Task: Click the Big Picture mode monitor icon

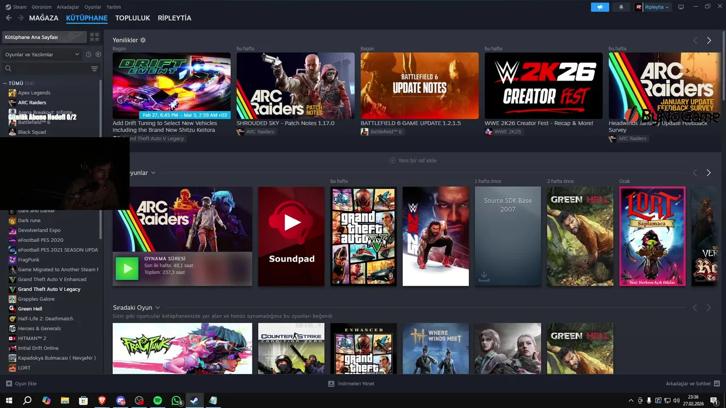Action: (681, 7)
